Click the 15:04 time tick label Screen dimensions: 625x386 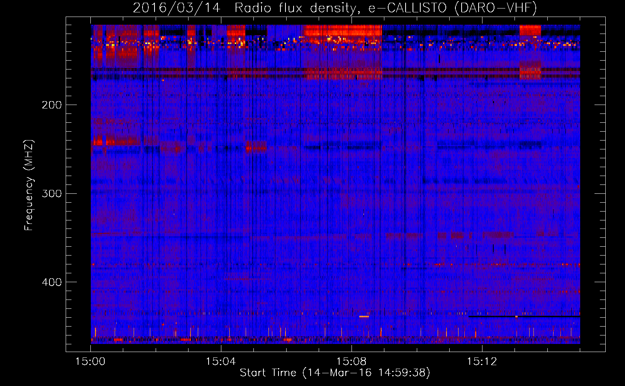[x=221, y=362]
